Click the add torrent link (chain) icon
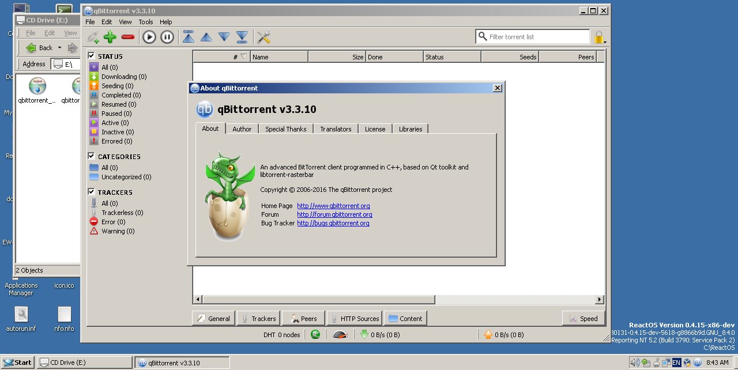Image resolution: width=738 pixels, height=370 pixels. 93,37
